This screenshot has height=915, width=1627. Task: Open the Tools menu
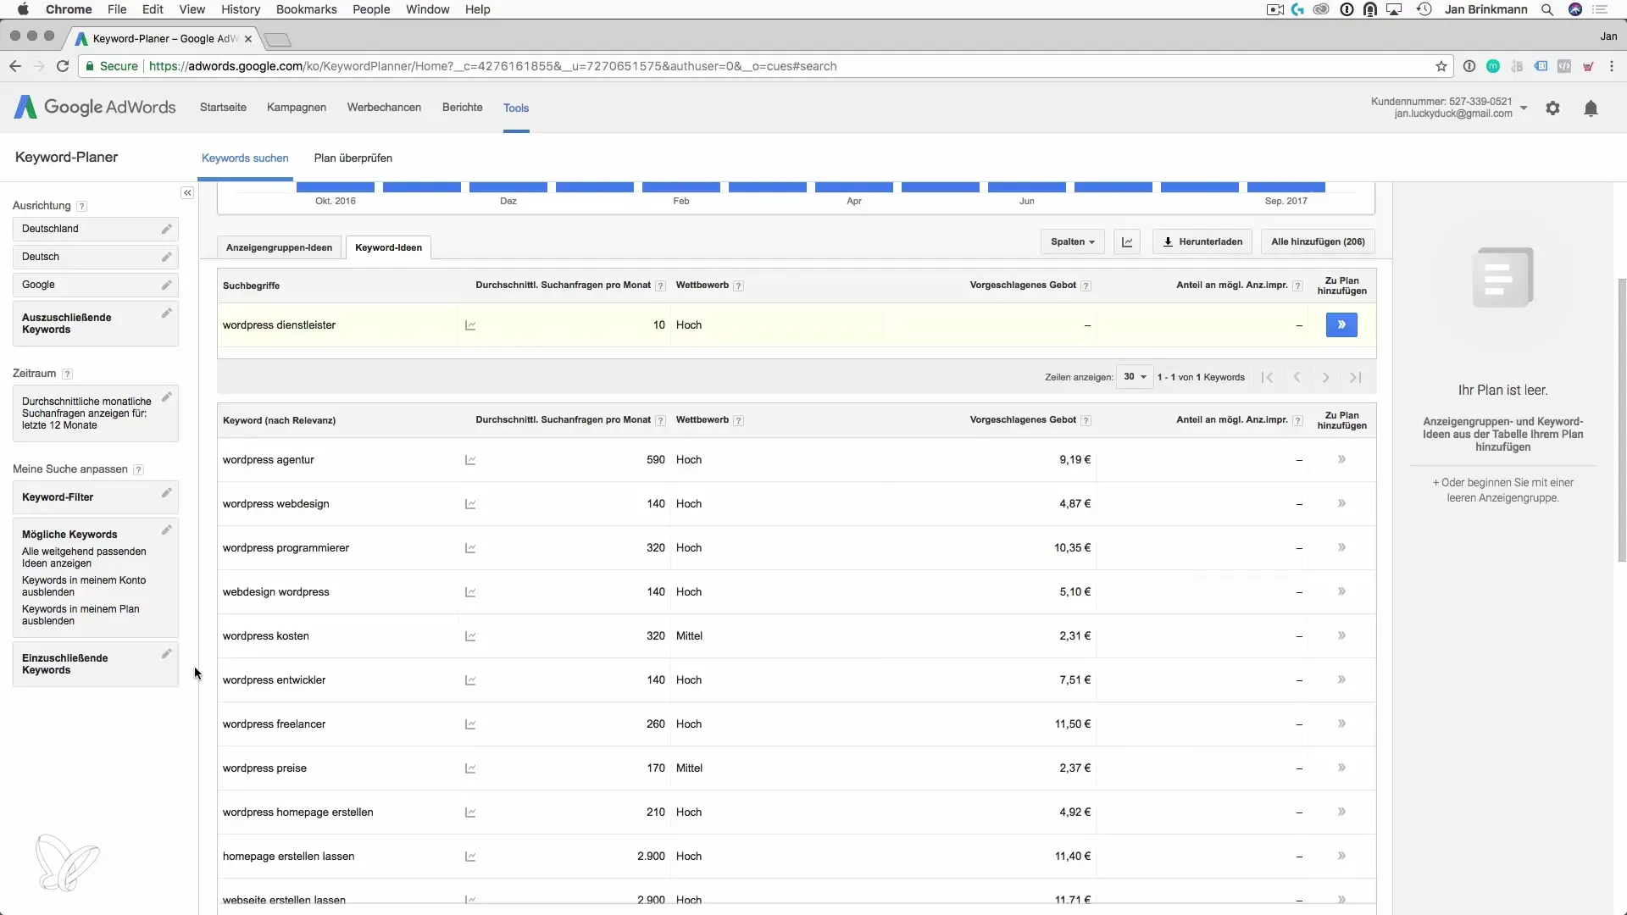(x=515, y=108)
